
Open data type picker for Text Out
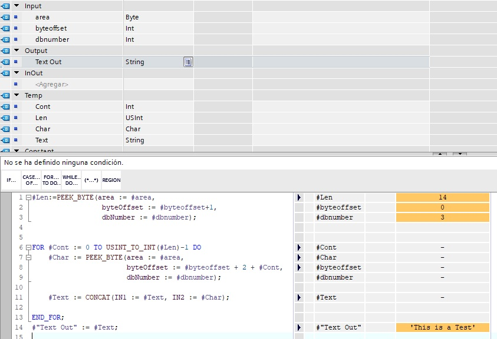pyautogui.click(x=187, y=62)
